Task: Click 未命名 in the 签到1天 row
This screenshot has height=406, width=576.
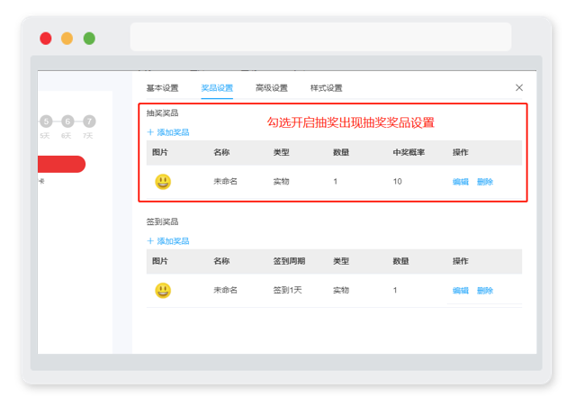Action: coord(225,290)
